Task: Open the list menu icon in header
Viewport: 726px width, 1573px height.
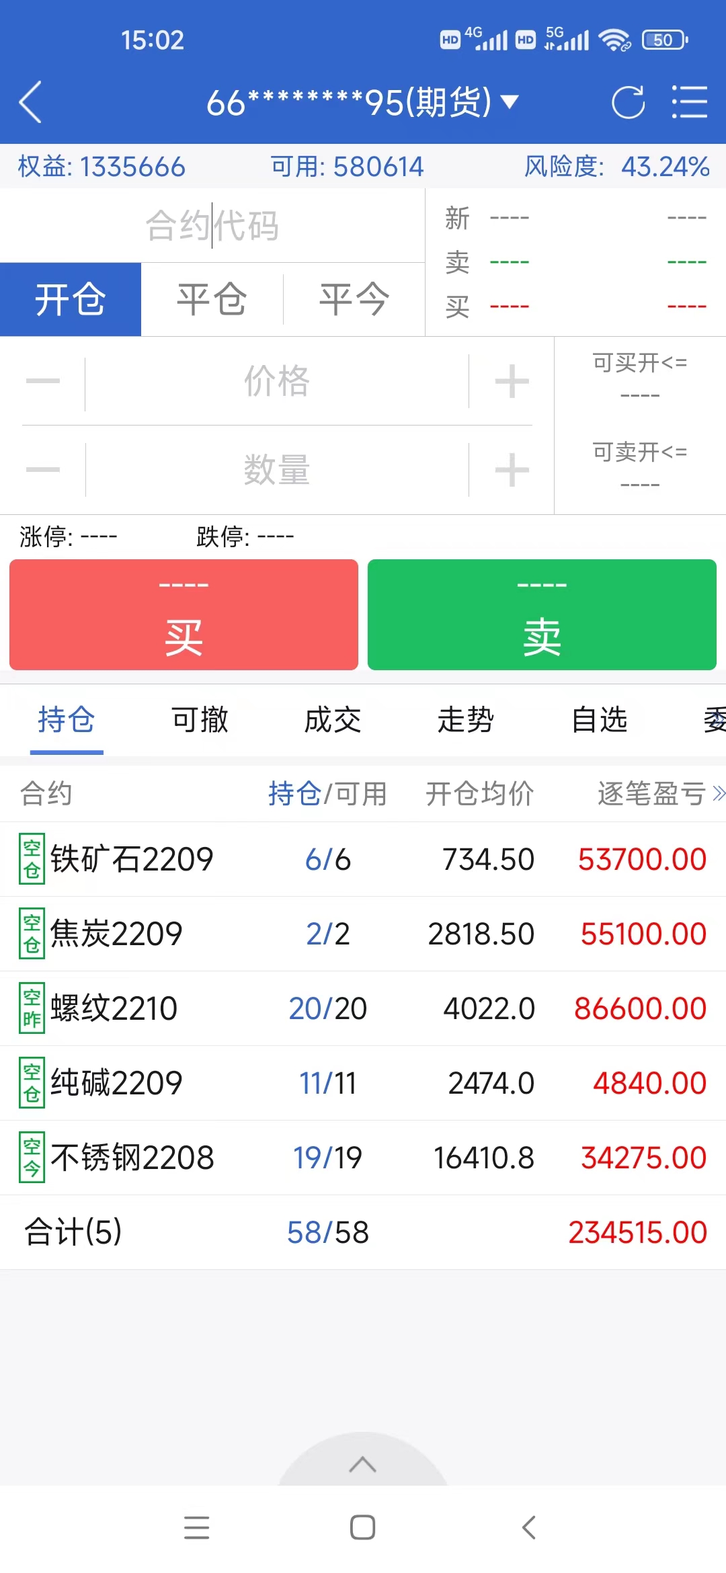Action: (690, 102)
